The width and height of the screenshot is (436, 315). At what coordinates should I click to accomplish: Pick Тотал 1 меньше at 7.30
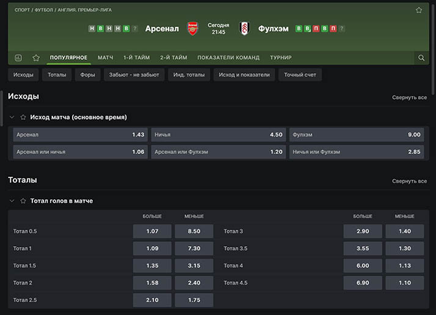(194, 248)
